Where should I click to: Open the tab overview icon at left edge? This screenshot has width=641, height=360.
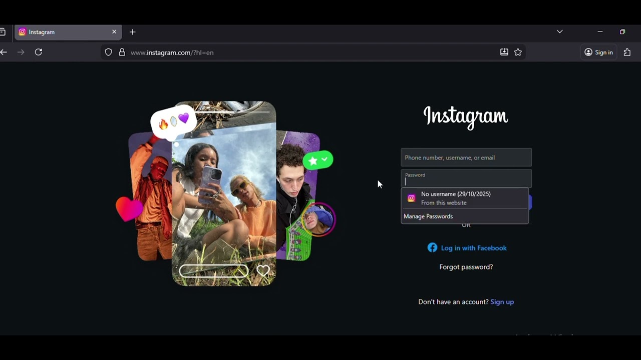point(3,31)
